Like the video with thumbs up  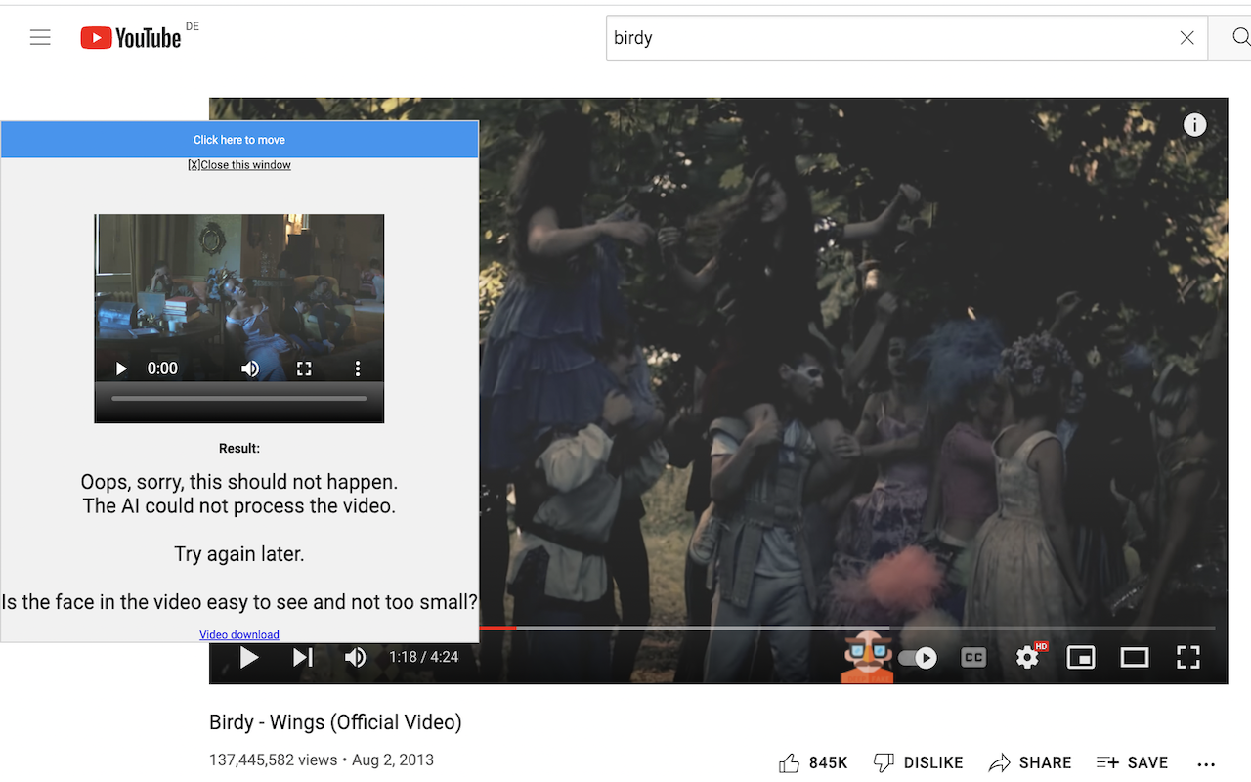click(x=813, y=763)
